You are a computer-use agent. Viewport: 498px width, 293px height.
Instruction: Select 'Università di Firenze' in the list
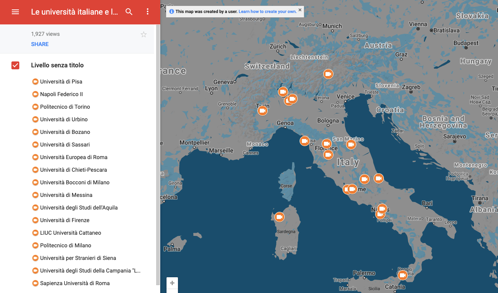pyautogui.click(x=65, y=220)
